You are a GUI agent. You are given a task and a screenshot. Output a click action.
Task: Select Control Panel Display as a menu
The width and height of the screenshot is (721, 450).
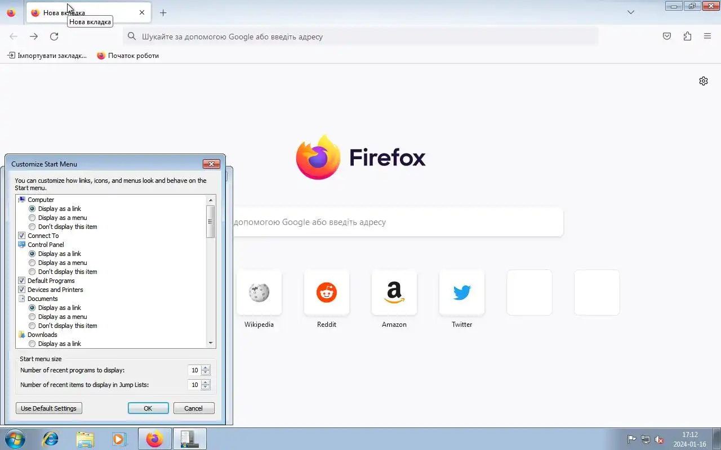(32, 263)
